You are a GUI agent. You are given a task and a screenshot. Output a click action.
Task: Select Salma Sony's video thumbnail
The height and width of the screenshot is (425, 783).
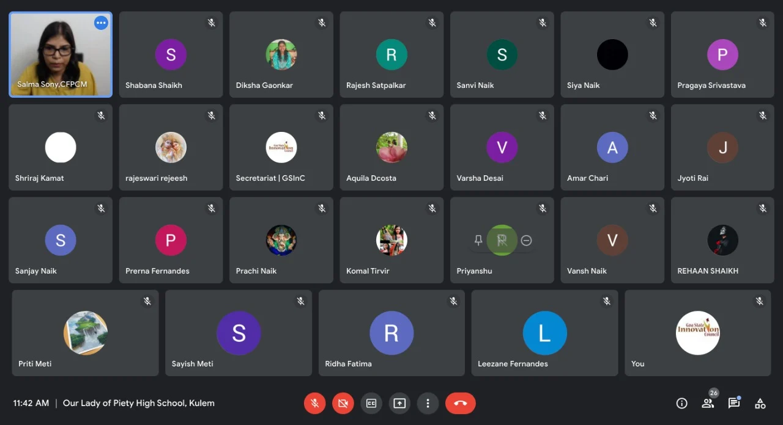tap(60, 55)
